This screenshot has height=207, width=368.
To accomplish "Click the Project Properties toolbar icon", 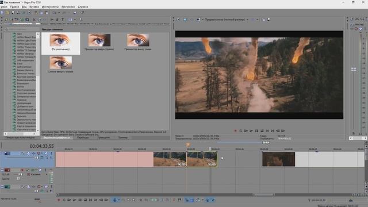I will (x=29, y=13).
